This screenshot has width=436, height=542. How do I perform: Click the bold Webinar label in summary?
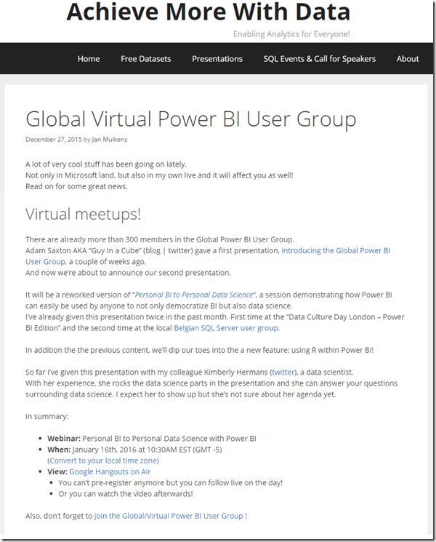coord(63,439)
